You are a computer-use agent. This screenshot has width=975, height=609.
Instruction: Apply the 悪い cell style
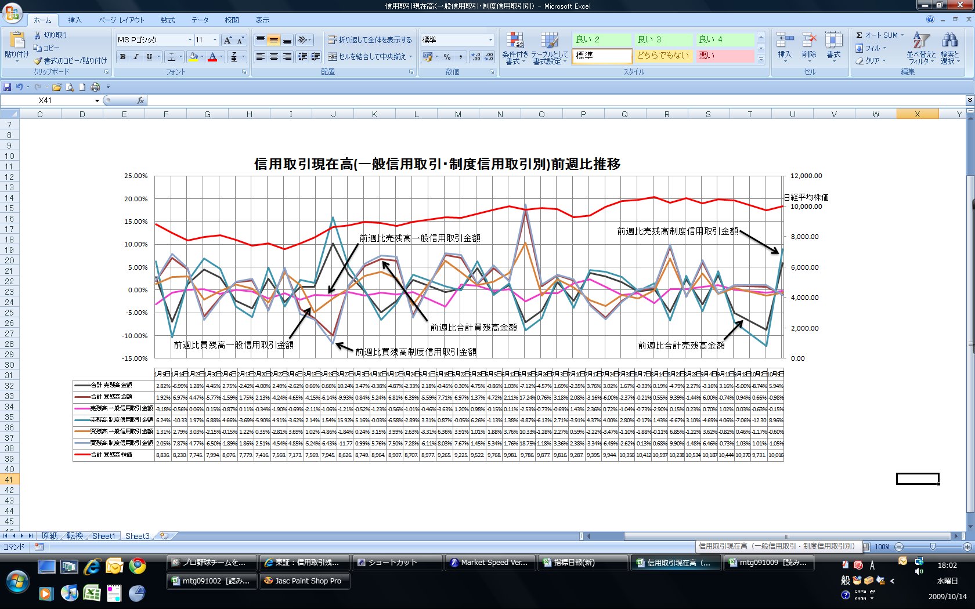[724, 56]
